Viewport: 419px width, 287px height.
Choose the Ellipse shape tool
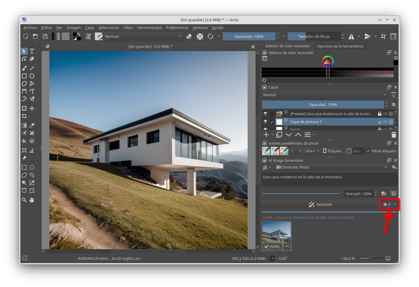tap(32, 76)
